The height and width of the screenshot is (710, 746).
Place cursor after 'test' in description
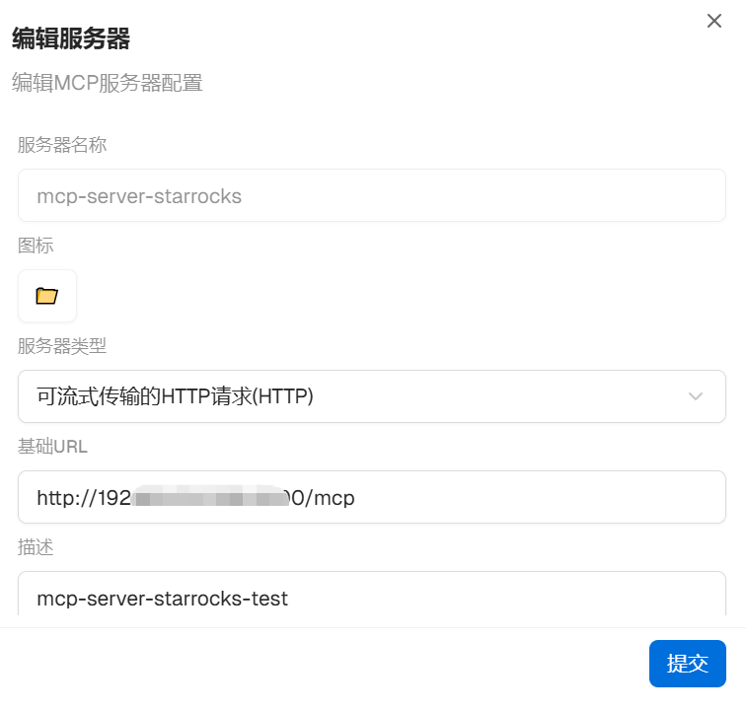288,599
